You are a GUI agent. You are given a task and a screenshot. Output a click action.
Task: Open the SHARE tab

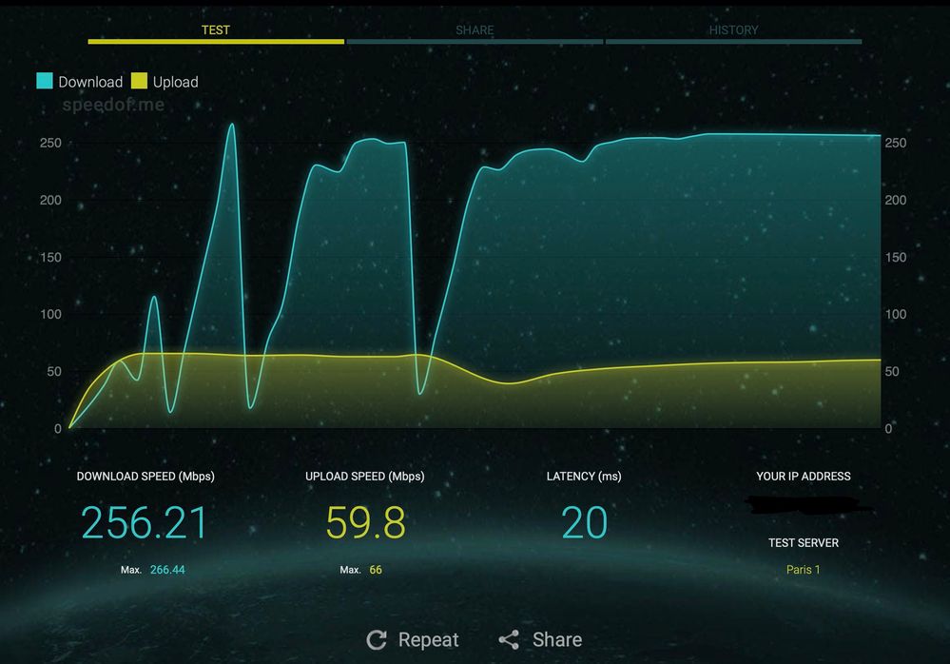475,30
